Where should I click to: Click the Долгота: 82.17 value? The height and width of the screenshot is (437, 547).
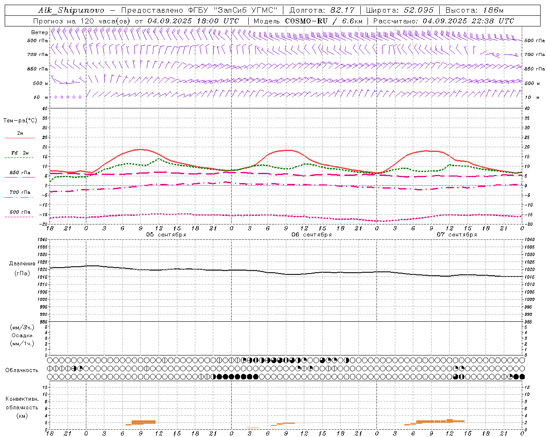pyautogui.click(x=322, y=10)
